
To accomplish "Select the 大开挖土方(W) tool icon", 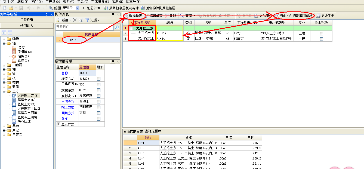I will (14, 96).
